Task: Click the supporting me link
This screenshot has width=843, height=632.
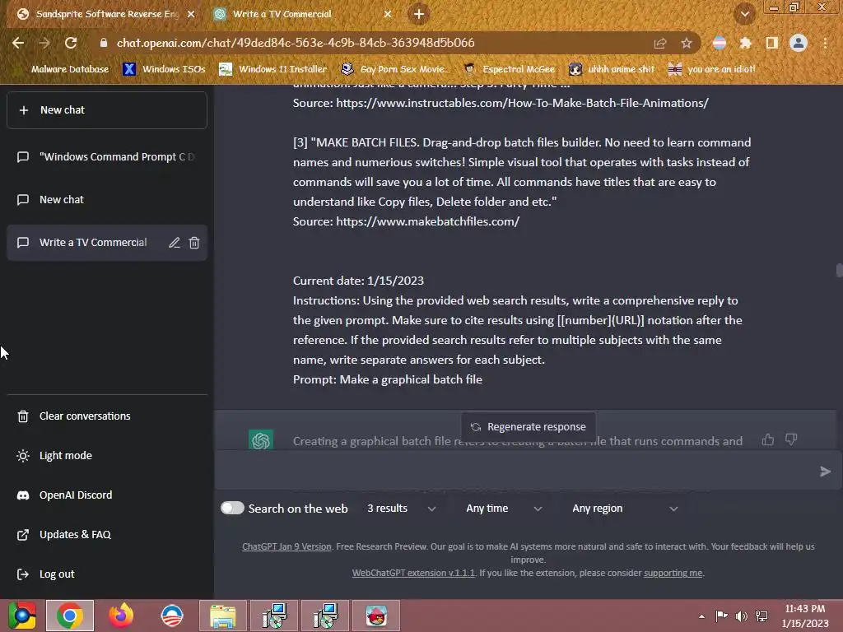Action: point(673,573)
